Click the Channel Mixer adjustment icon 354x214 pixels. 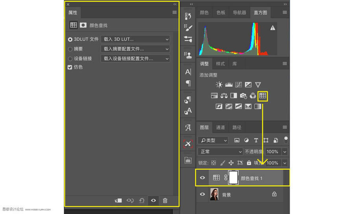point(253,95)
